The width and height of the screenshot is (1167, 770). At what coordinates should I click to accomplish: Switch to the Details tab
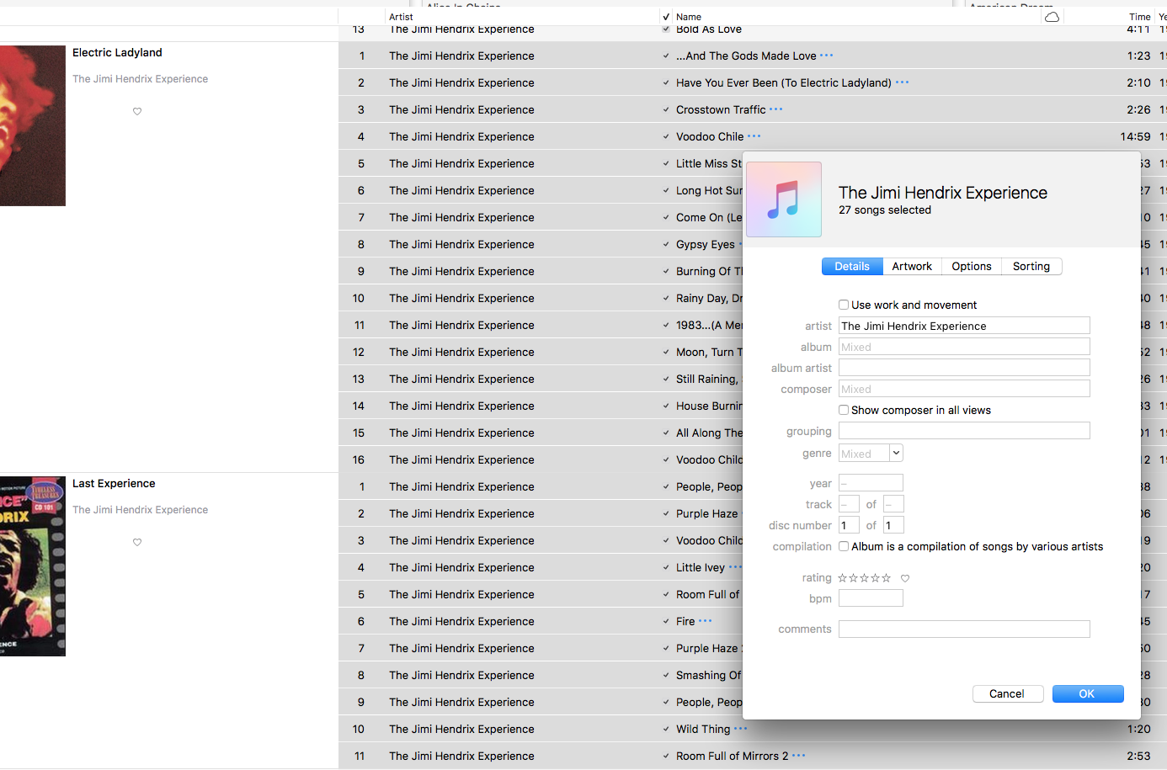click(x=852, y=266)
